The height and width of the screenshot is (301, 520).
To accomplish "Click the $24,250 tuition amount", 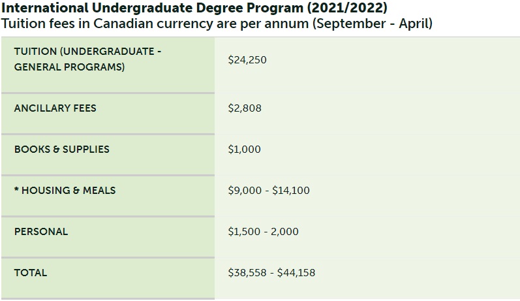I will 247,60.
